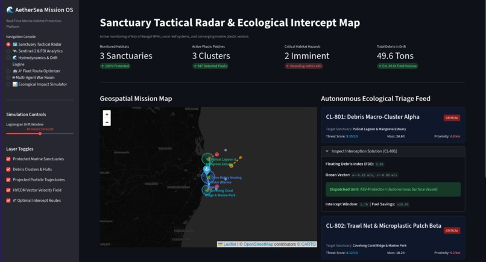This screenshot has height=262, width=486.
Task: Click the '947 Detected Pixels' badge
Action: [x=210, y=66]
